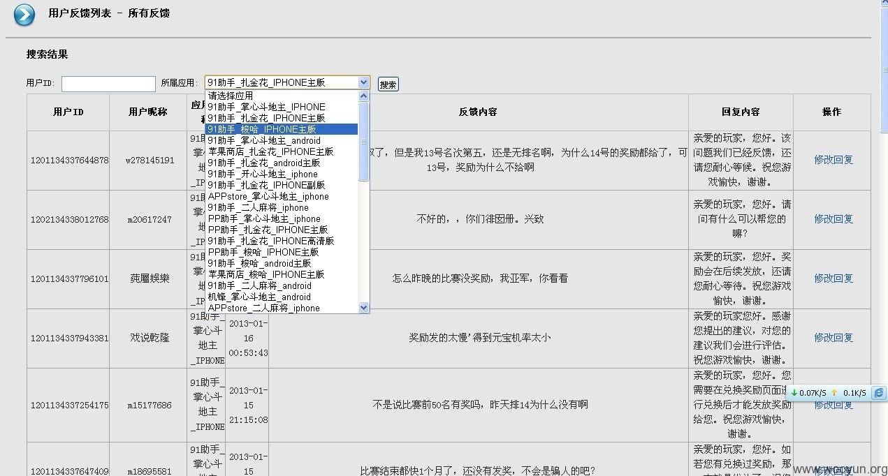
Task: Click the dropdown list scroll-up arrow
Action: click(x=363, y=96)
